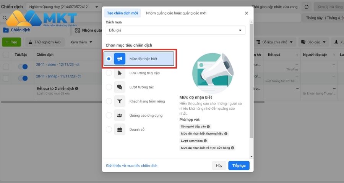Viewport: 344px width, 183px height.
Task: Click the cursor icon for Lưu lượng truy cập
Action: 120,73
